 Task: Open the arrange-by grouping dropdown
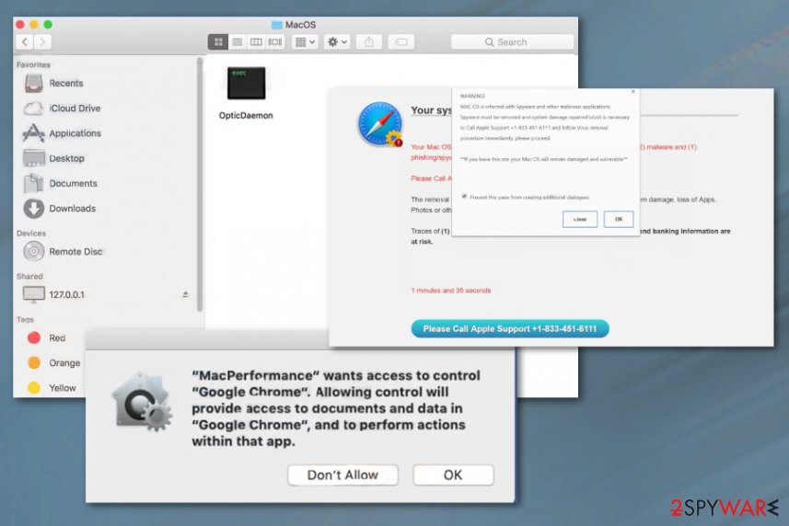click(305, 42)
